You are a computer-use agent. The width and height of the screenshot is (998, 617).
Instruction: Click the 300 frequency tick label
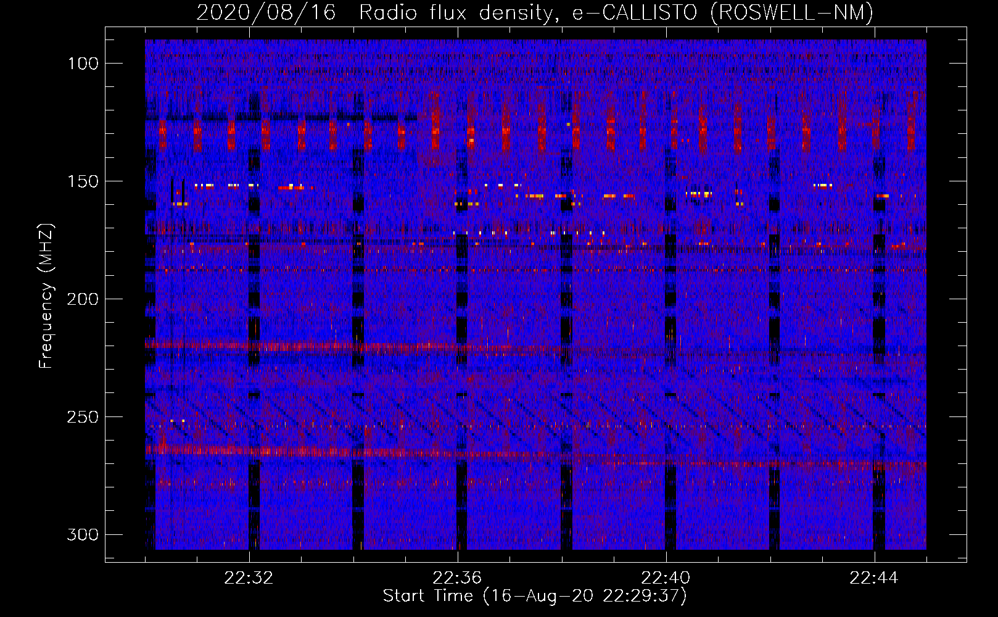pyautogui.click(x=82, y=534)
